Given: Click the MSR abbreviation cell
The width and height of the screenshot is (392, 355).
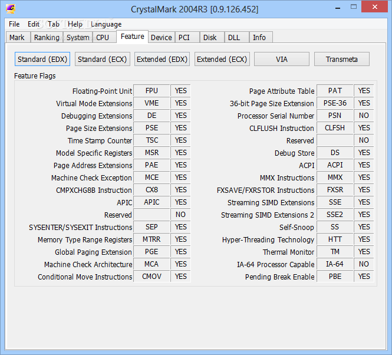Looking at the screenshot, I should [x=151, y=153].
